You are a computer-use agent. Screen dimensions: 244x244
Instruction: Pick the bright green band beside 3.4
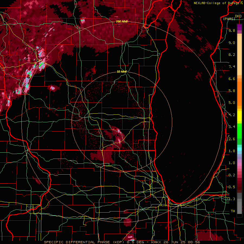click(x=239, y=131)
